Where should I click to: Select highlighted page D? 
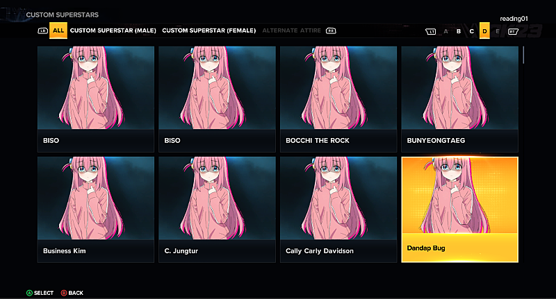pyautogui.click(x=484, y=31)
